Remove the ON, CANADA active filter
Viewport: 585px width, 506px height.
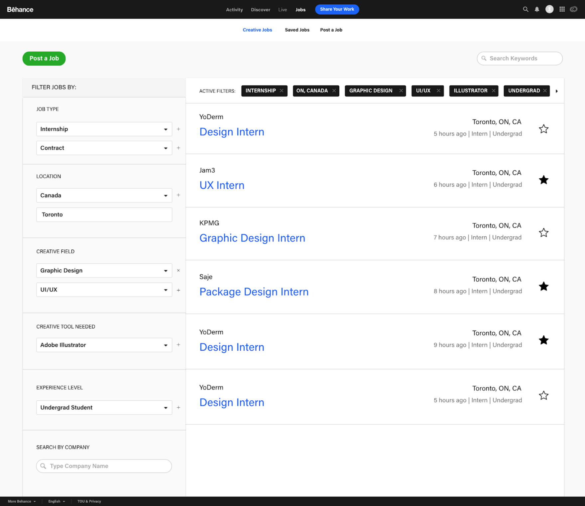click(x=334, y=91)
